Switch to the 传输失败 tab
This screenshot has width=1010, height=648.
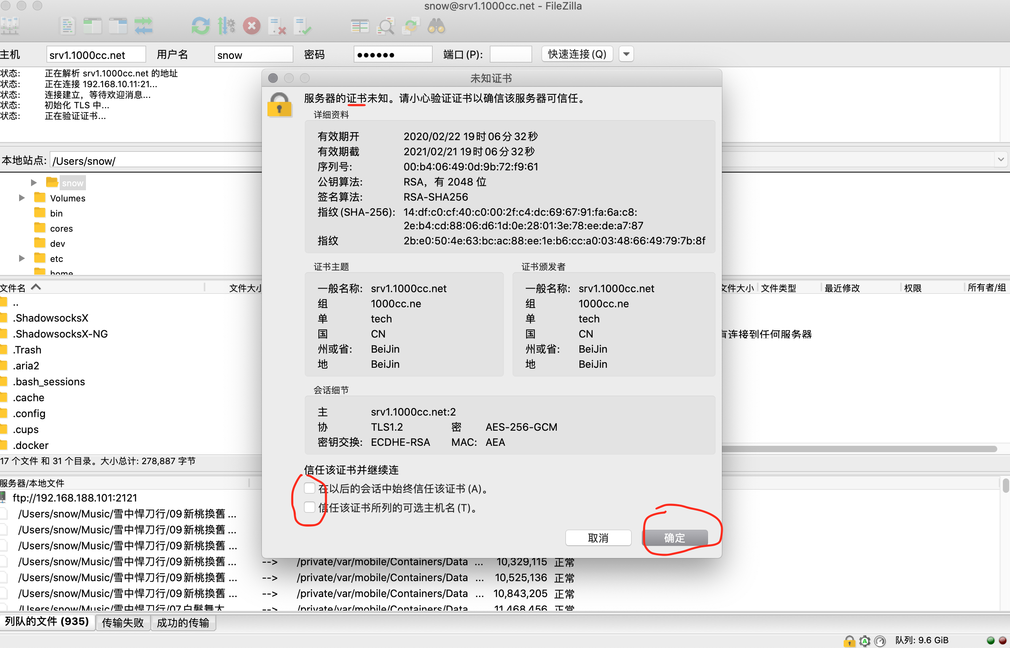pyautogui.click(x=123, y=623)
